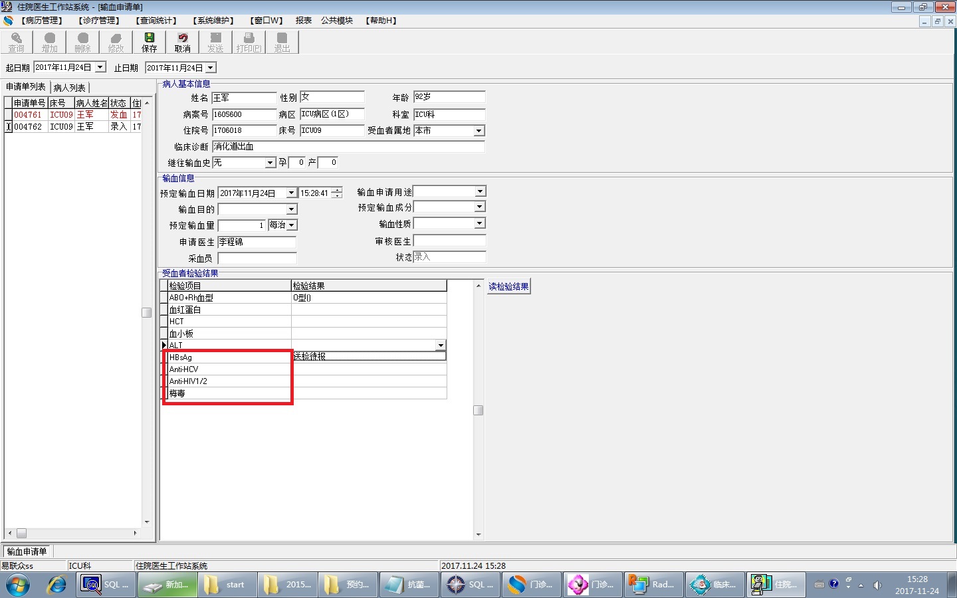957x598 pixels.
Task: Open the 报表 menu
Action: (304, 21)
